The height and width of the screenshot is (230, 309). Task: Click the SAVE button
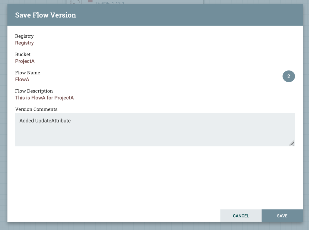pyautogui.click(x=282, y=216)
